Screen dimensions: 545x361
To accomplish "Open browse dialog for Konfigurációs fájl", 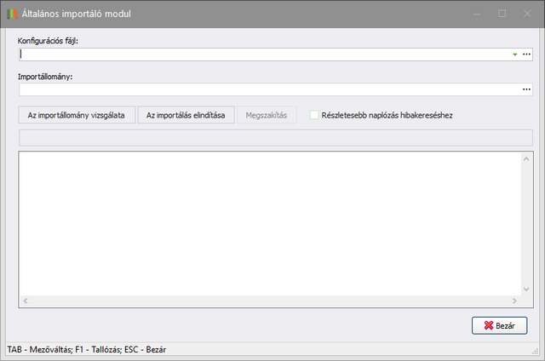I will point(526,54).
